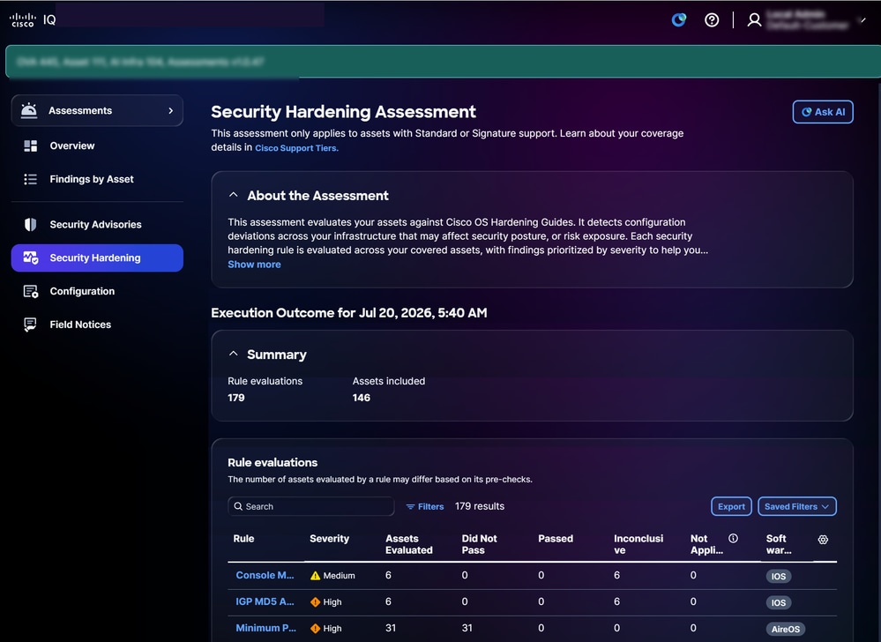Click Show more in About the Assessment

(x=254, y=265)
